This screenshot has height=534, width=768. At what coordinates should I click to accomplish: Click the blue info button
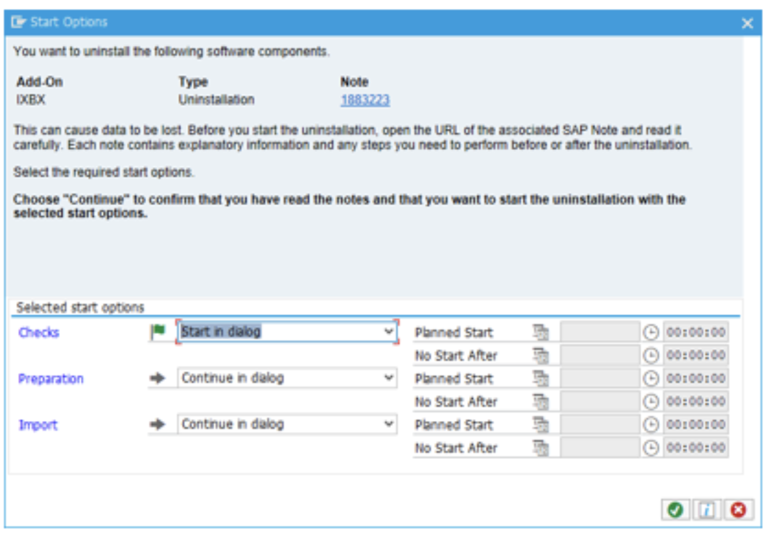[x=707, y=510]
